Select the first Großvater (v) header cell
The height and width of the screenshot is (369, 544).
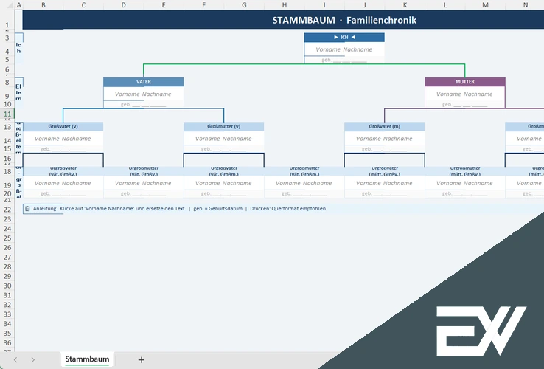click(x=63, y=126)
